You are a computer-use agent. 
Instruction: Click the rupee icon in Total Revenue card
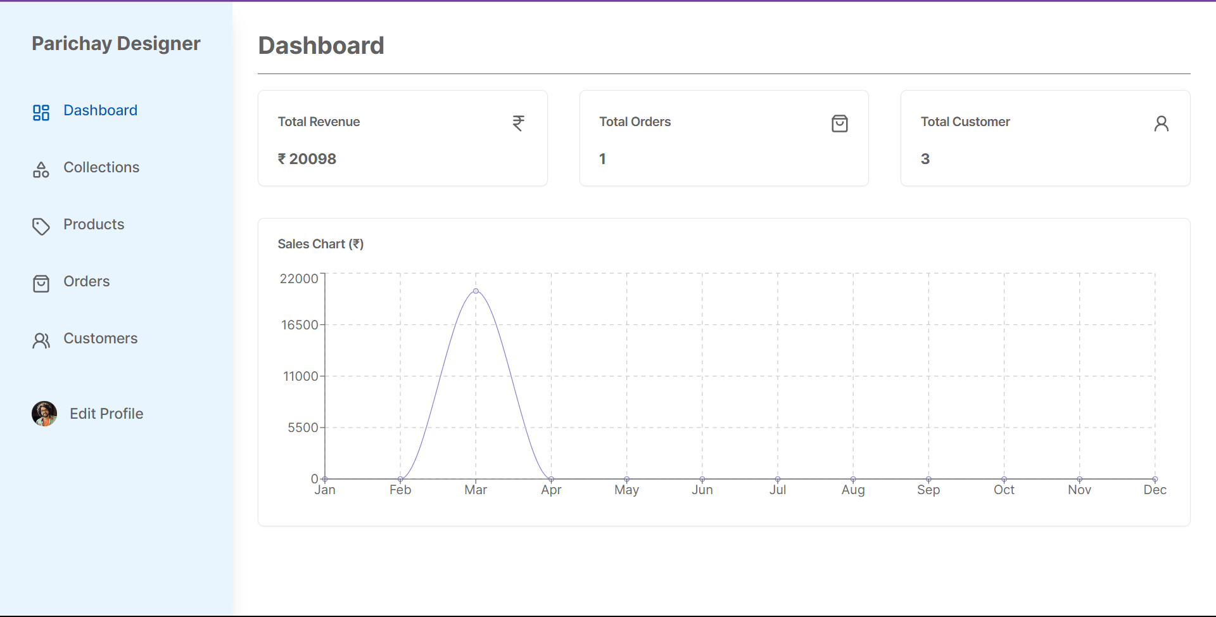(518, 123)
